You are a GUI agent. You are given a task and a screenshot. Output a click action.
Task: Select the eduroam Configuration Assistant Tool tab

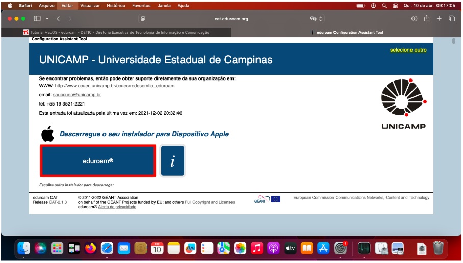[x=346, y=32]
